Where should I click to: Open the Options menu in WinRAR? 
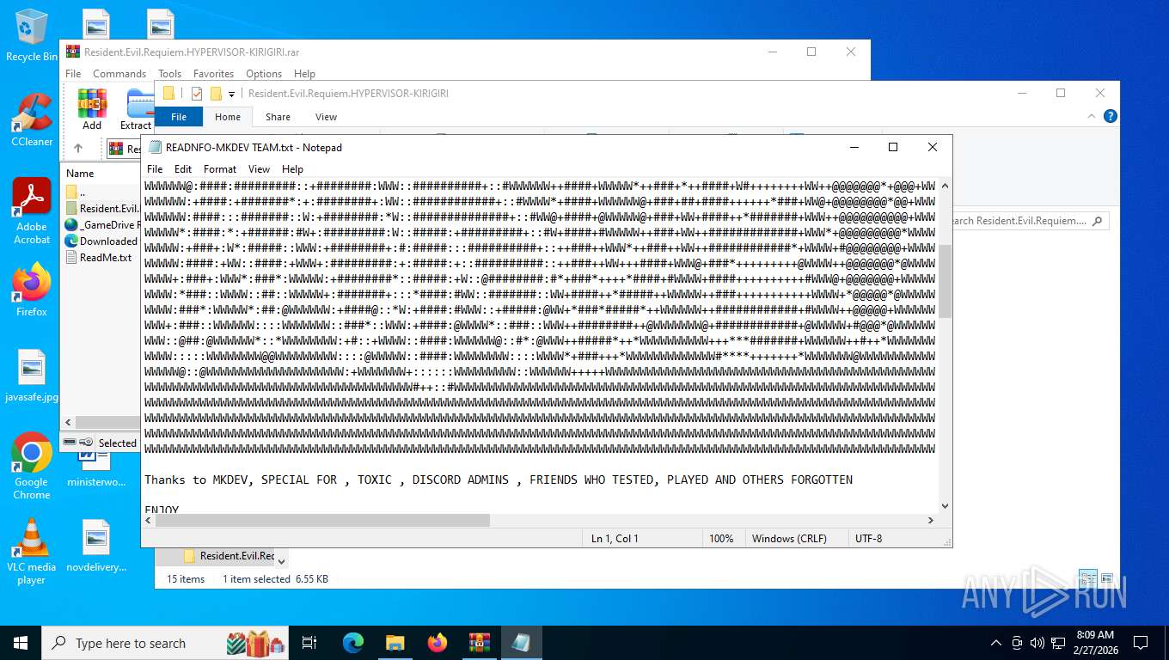[x=264, y=74]
